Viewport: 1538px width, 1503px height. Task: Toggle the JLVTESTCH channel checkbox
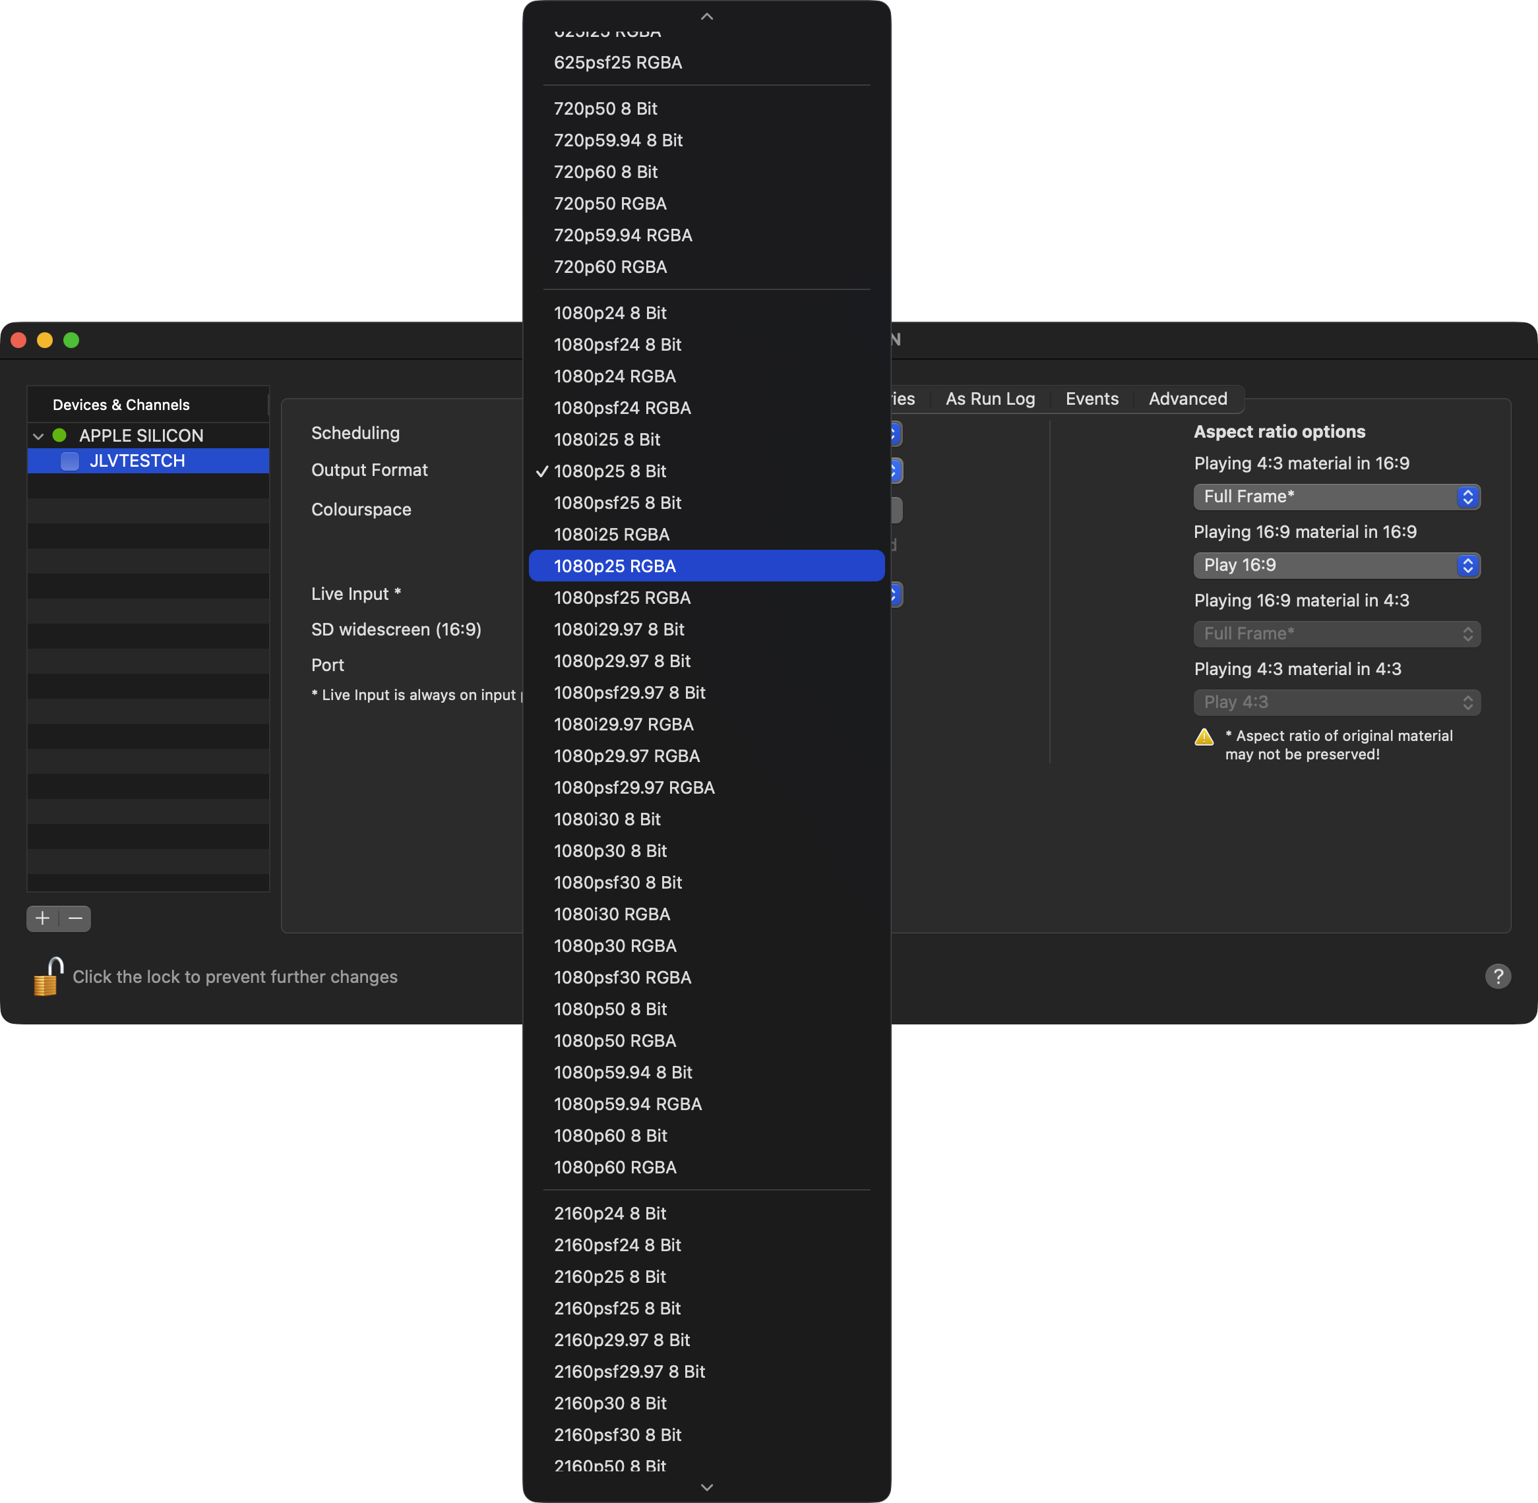(x=69, y=461)
